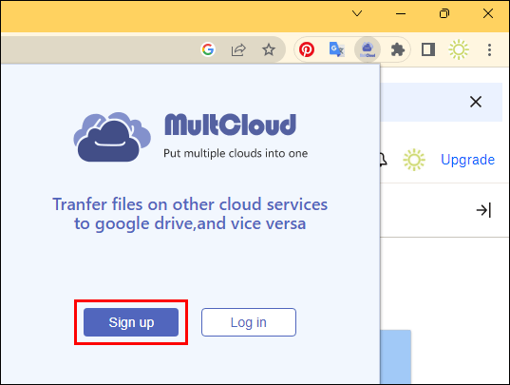Expand the tab search chevron
Viewport: 510px width, 385px height.
(x=357, y=13)
